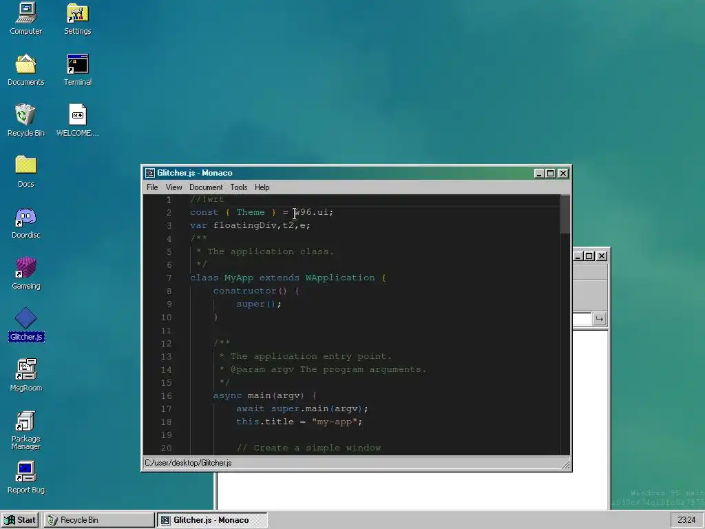Viewport: 705px width, 529px height.
Task: Select the Glitcher.js file icon on desktop
Action: tap(25, 324)
